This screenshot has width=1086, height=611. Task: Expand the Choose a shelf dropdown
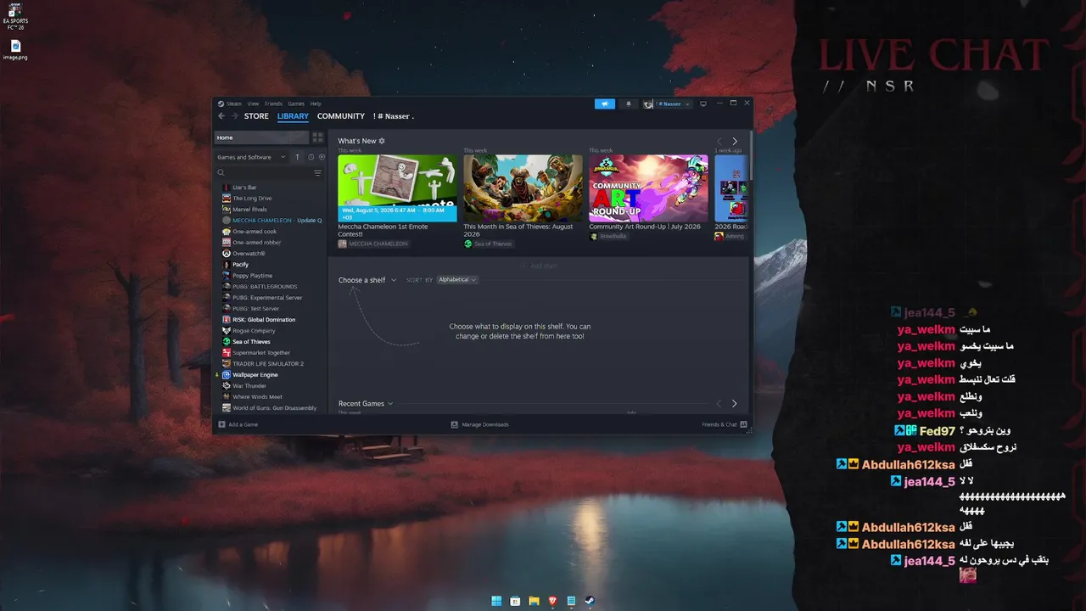coord(367,280)
